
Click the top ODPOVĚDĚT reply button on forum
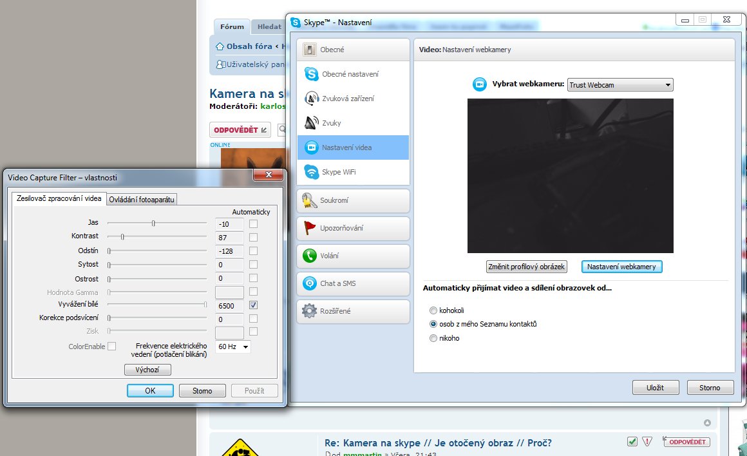click(240, 129)
